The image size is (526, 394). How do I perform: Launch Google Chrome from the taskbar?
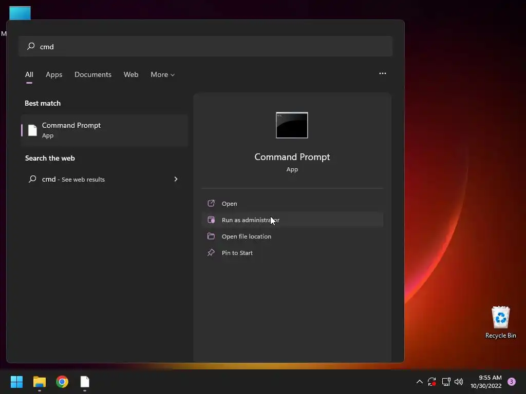(62, 382)
